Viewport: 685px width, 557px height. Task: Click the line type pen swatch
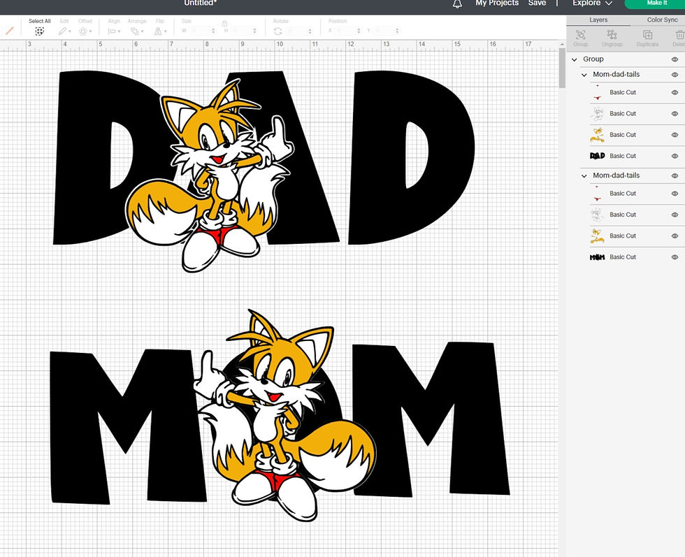coord(9,31)
